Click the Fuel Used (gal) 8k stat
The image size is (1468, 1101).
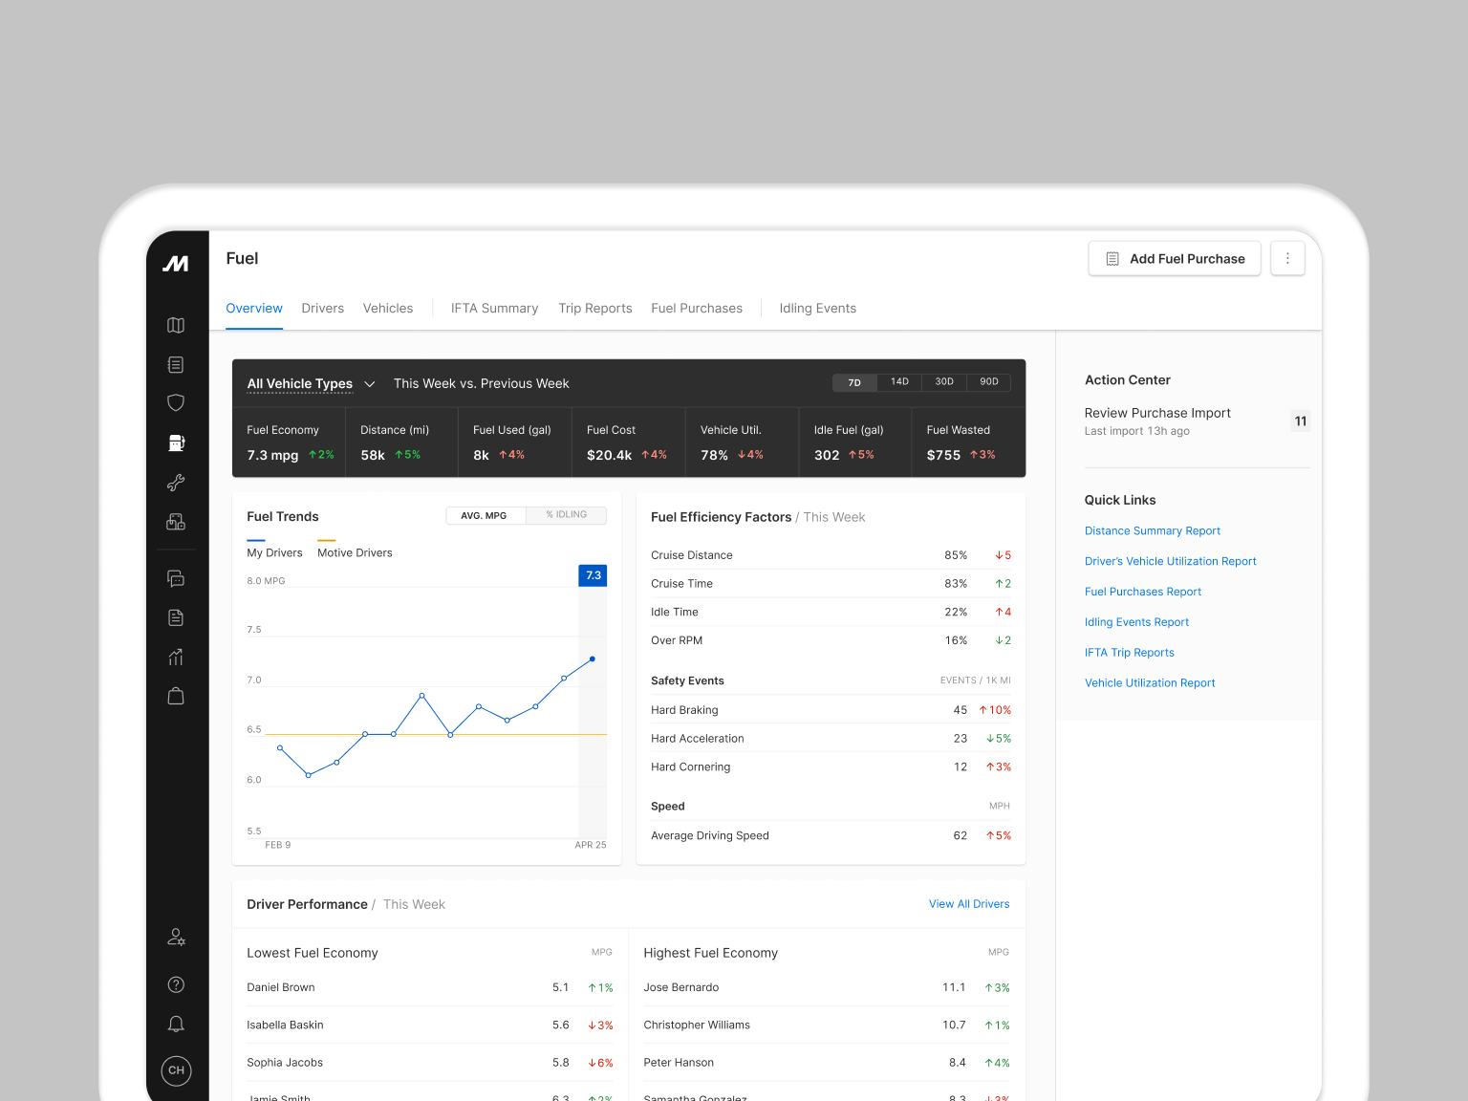pos(515,443)
